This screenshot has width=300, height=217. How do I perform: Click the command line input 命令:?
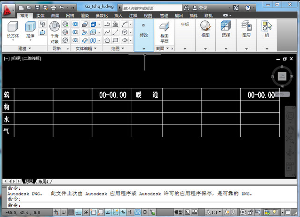[152, 205]
